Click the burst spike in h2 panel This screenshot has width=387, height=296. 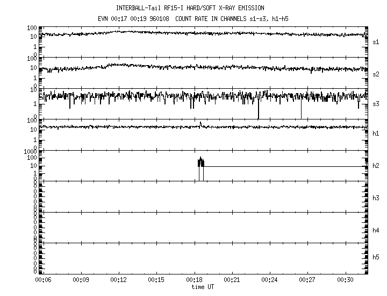click(201, 162)
